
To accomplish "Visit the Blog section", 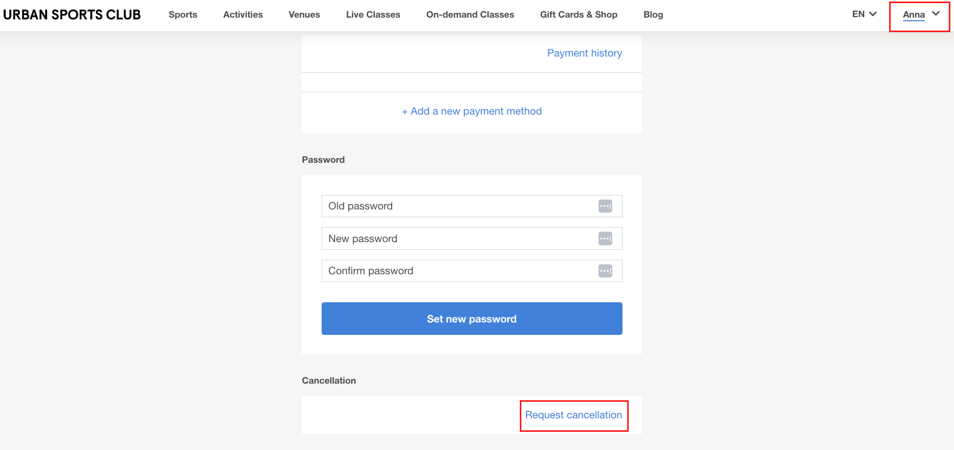I will 653,15.
